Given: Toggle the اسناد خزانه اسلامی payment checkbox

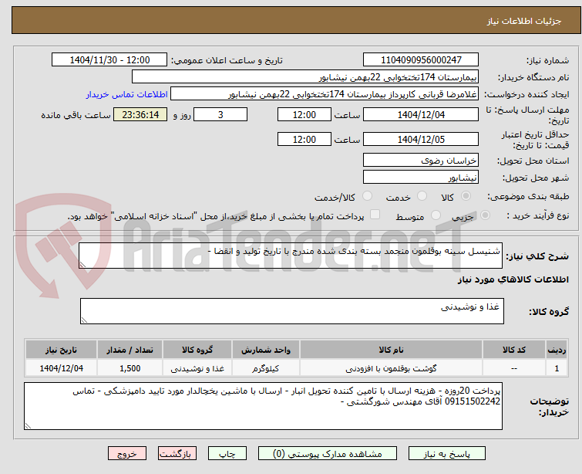Looking at the screenshot, I should pos(375,215).
